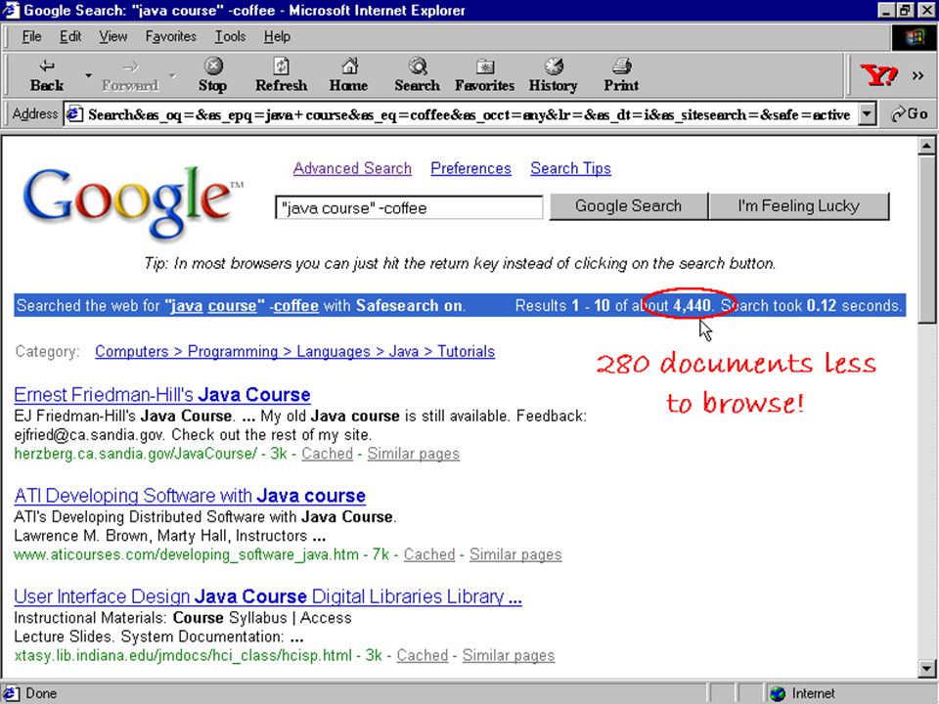
Task: Click the Google Search button
Action: (x=628, y=206)
